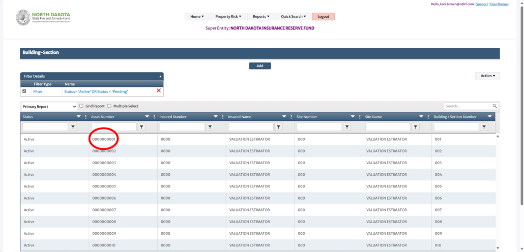
Task: Open the Asset Number column options dots
Action: pos(154,117)
